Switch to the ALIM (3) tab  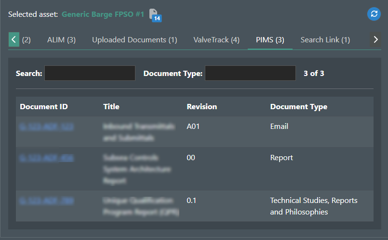[61, 40]
